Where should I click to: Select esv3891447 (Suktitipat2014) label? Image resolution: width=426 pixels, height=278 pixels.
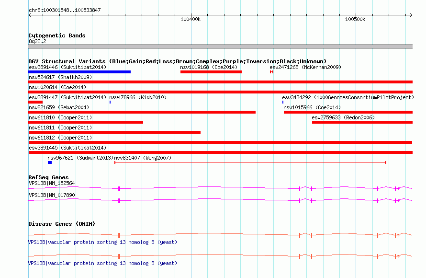click(67, 97)
